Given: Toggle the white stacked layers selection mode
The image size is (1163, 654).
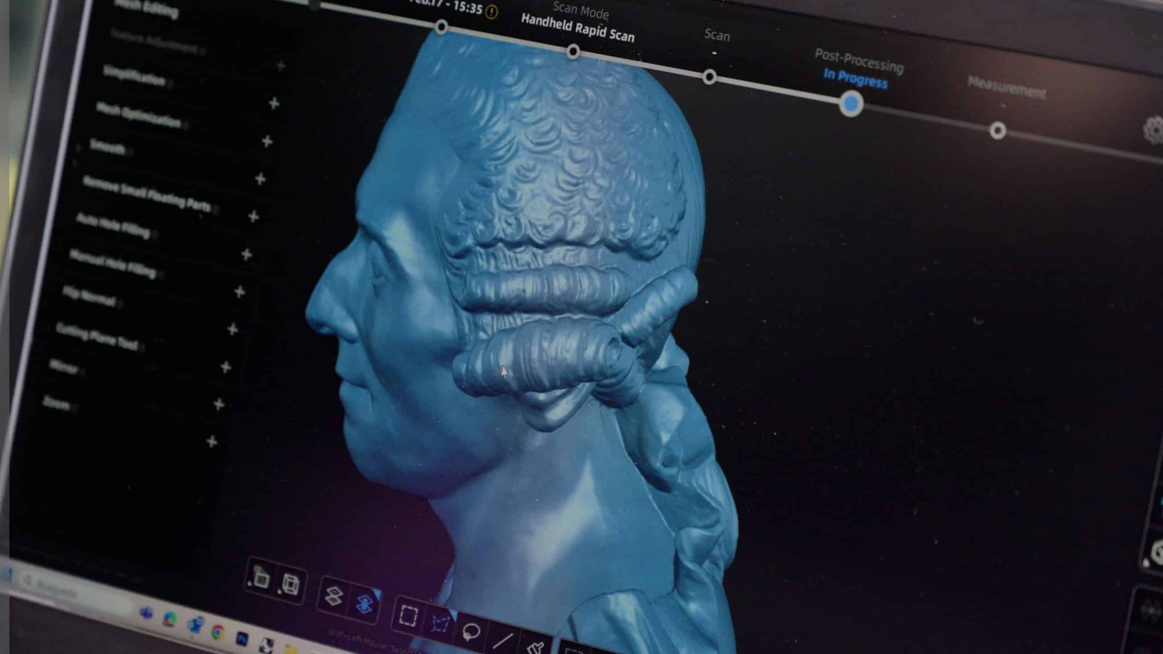Looking at the screenshot, I should tap(334, 596).
